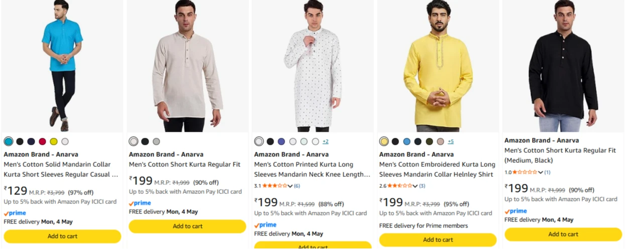Select the olive swatch on the embroidered kurta

[429, 142]
